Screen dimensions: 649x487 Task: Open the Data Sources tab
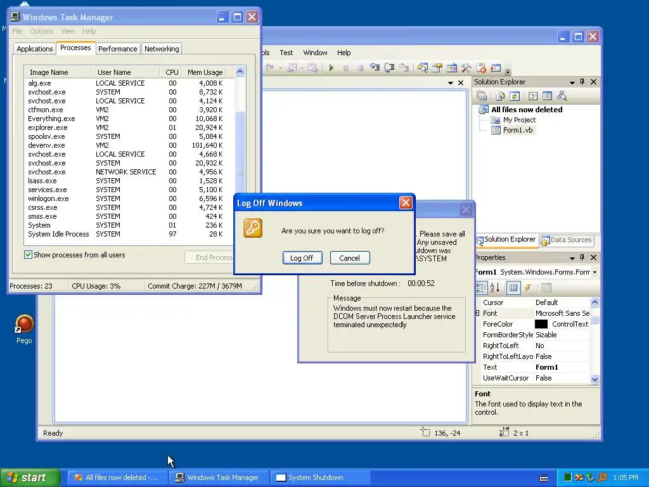pyautogui.click(x=566, y=240)
